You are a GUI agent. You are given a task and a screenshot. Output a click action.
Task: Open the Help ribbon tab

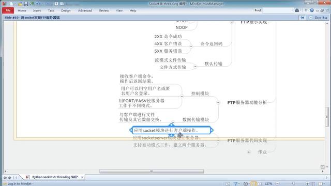tap(133, 10)
